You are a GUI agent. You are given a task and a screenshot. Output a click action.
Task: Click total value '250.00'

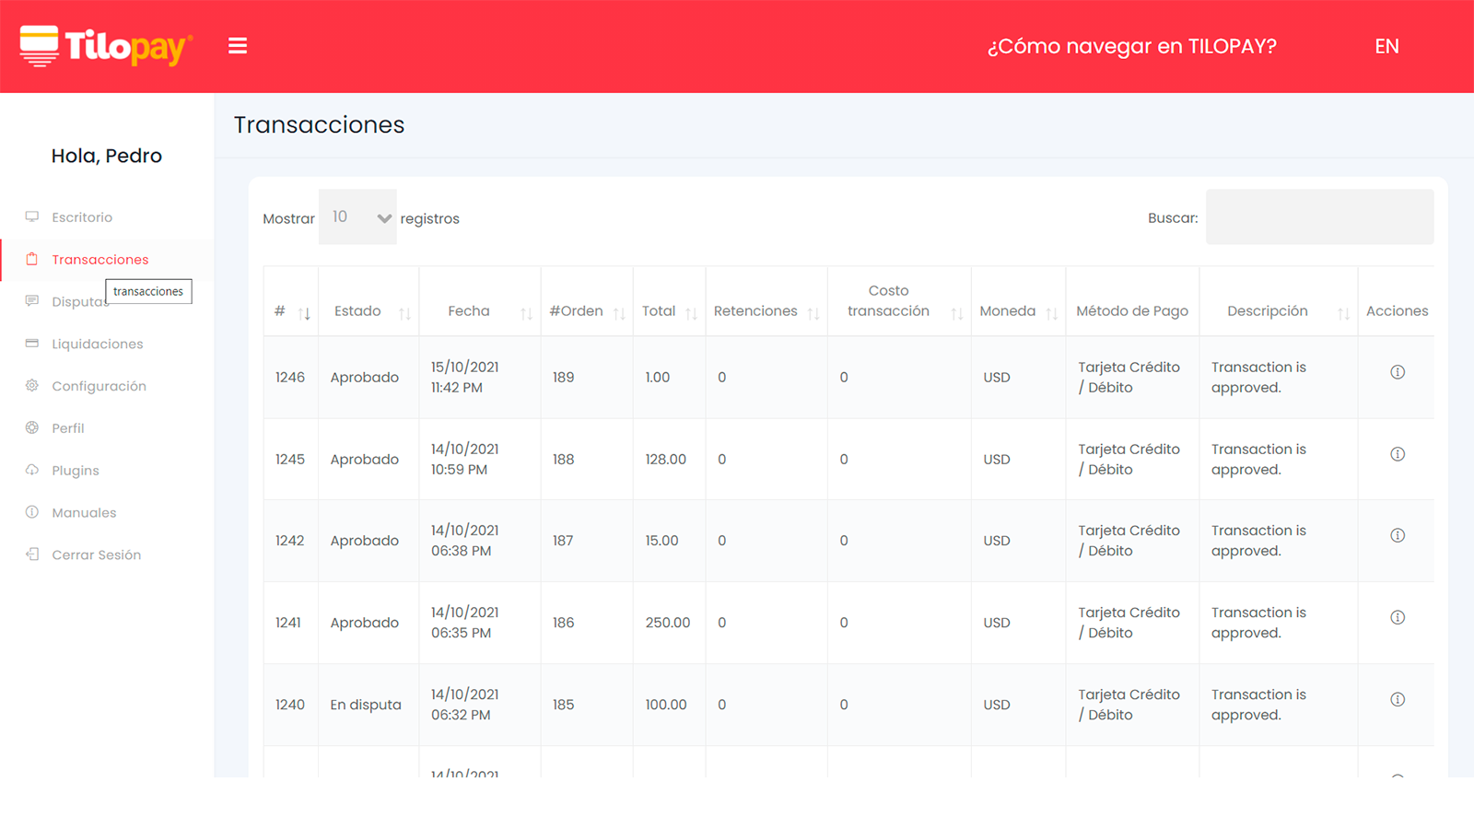tap(668, 623)
